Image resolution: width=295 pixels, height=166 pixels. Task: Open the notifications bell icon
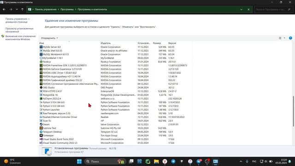coord(290,161)
